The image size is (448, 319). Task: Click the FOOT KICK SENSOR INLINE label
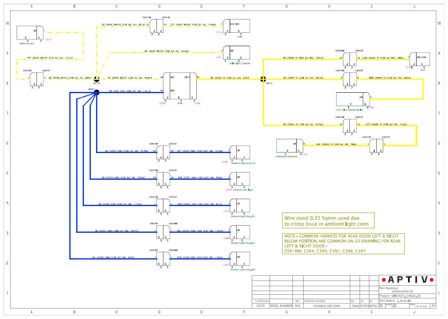point(349,110)
